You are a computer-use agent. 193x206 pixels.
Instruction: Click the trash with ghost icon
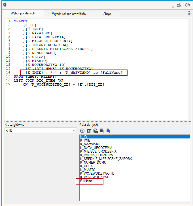[96, 131]
